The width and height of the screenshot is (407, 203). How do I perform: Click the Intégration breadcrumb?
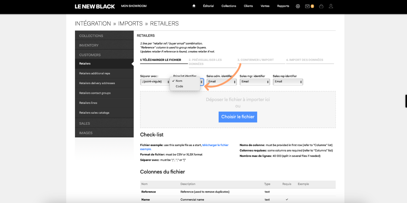click(93, 23)
